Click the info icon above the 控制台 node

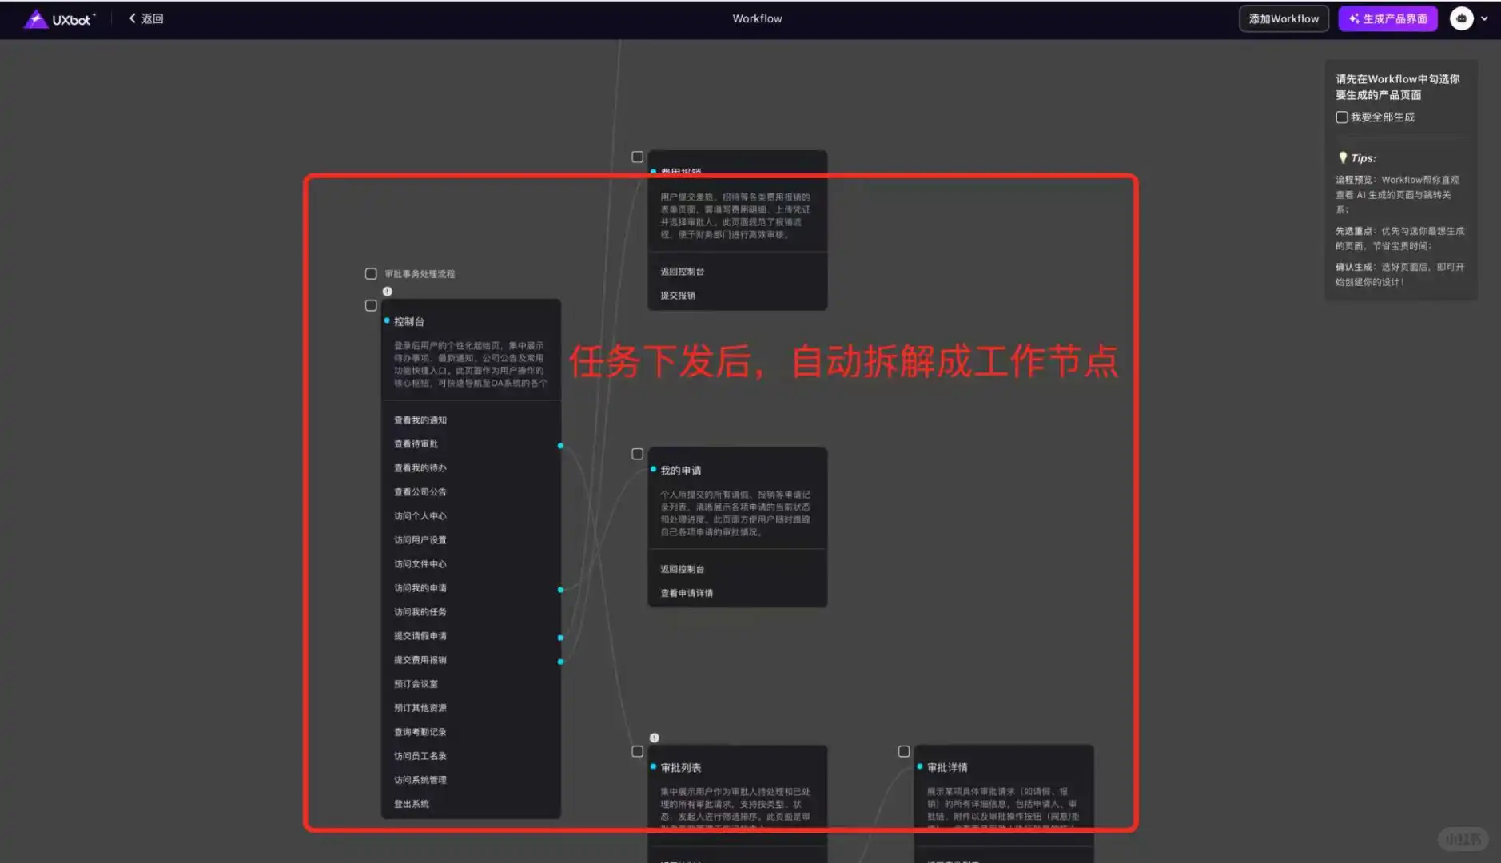click(x=387, y=292)
